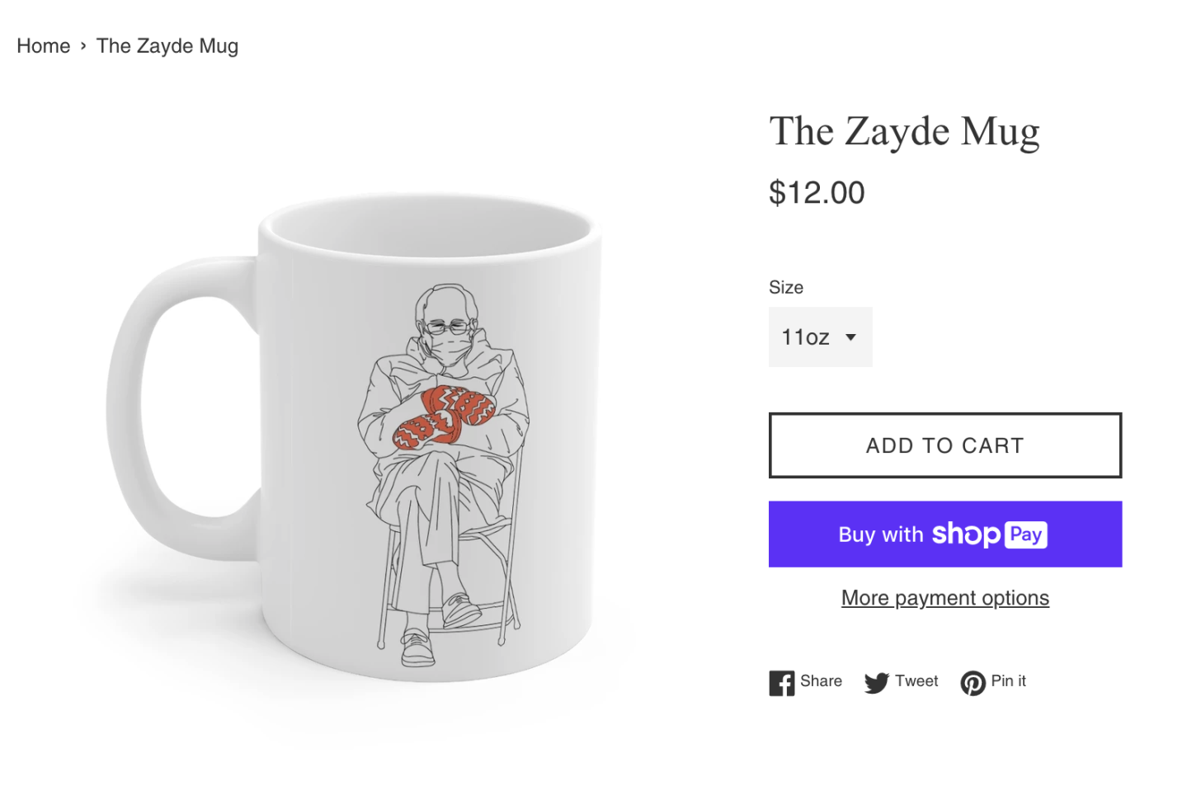
Task: Click the Share text next to Facebook
Action: [x=821, y=681]
